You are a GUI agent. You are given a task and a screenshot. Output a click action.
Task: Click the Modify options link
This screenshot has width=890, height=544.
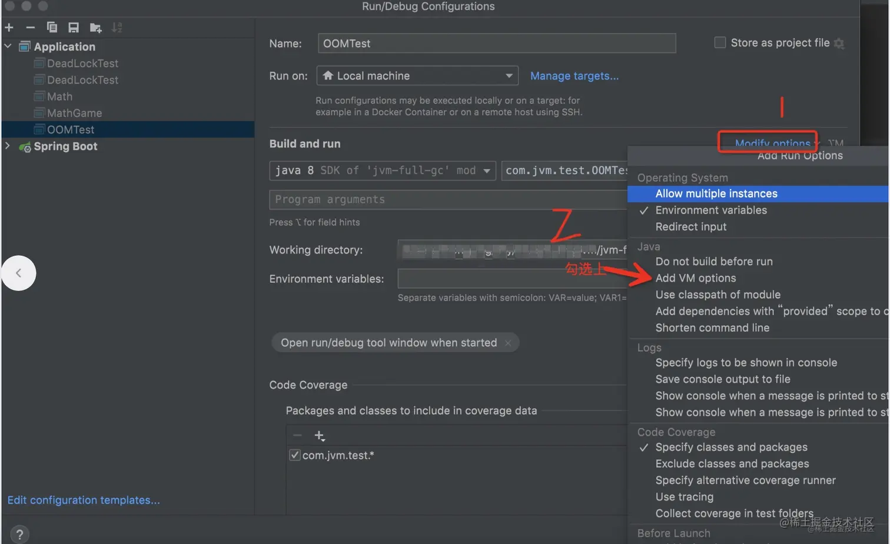click(772, 142)
